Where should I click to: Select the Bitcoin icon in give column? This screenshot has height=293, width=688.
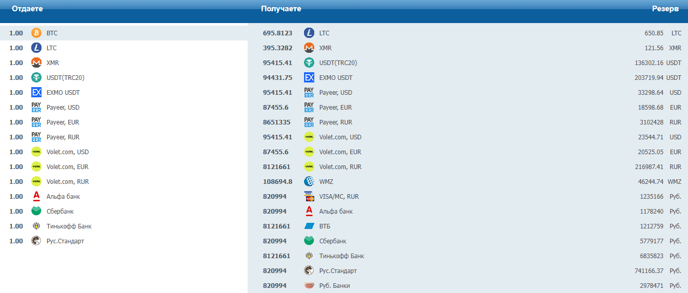pos(36,33)
